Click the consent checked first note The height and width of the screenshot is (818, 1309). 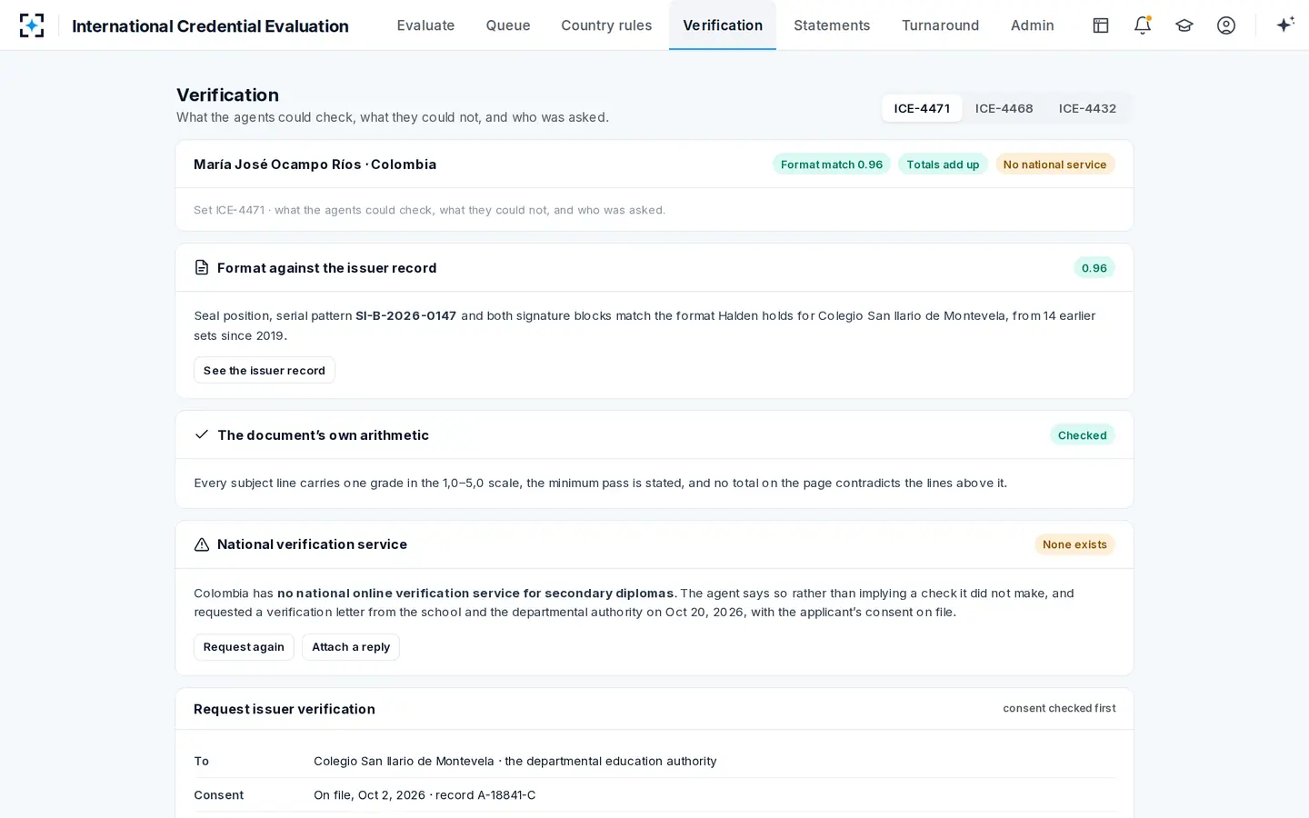1059,708
